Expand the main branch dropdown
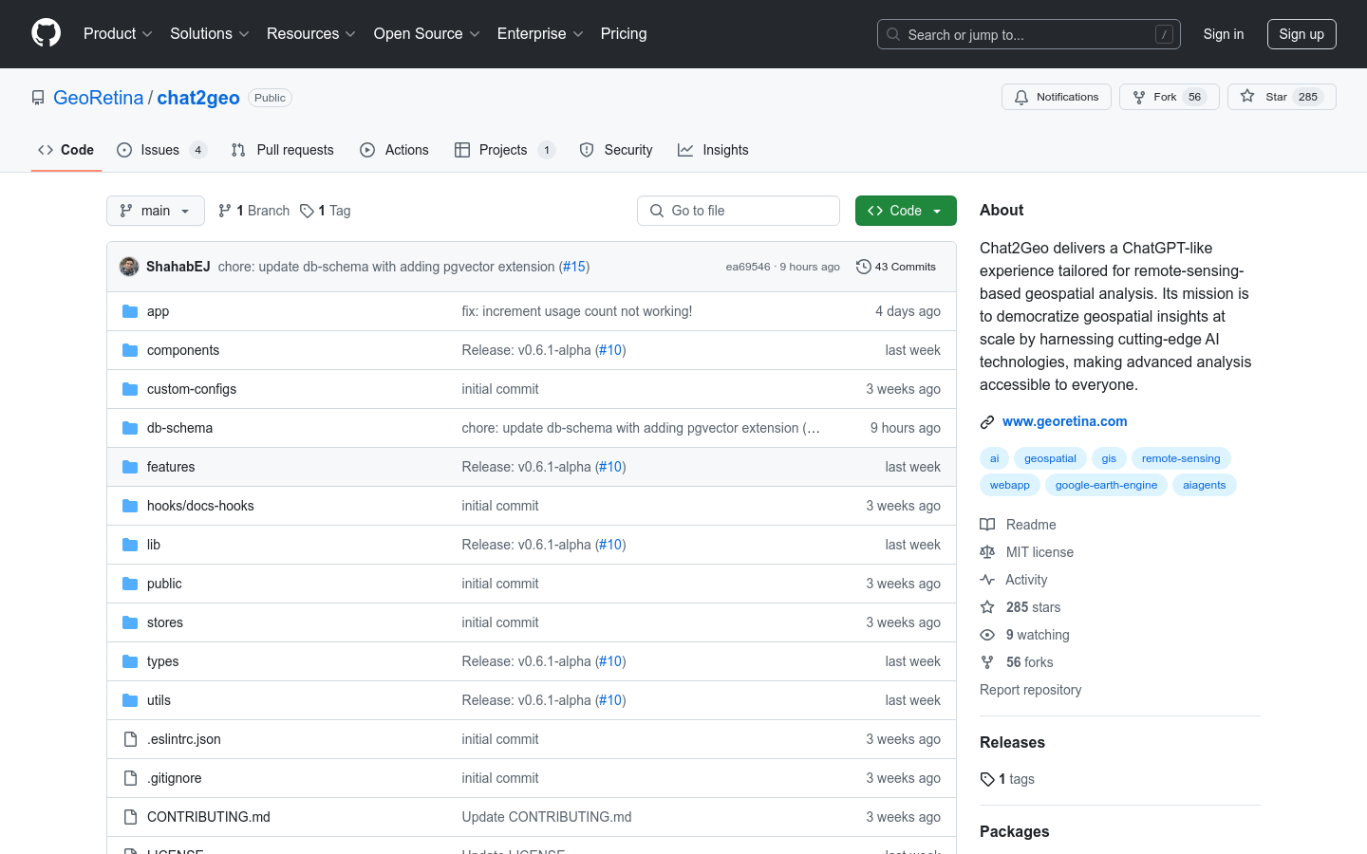 [x=156, y=211]
